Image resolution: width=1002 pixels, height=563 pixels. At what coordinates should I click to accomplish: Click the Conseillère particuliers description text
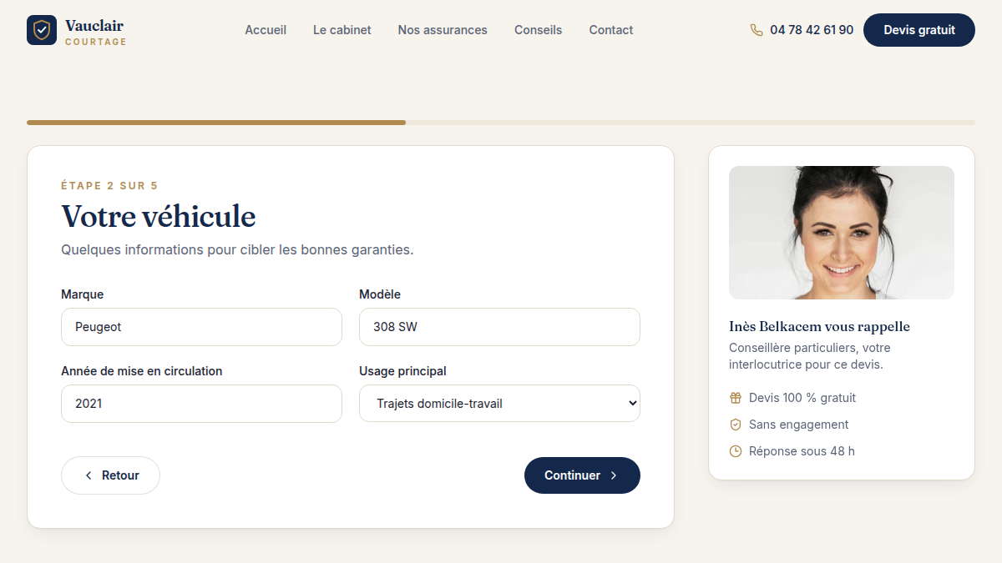[x=810, y=356]
